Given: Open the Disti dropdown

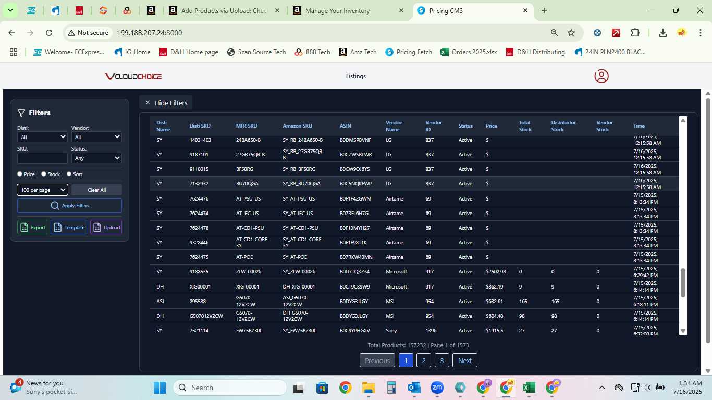Looking at the screenshot, I should coord(42,137).
